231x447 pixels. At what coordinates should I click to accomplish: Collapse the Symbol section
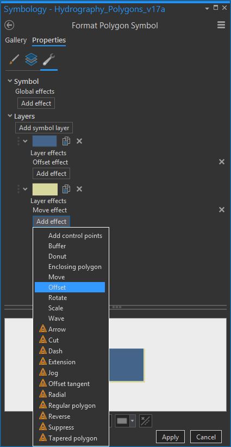click(10, 81)
